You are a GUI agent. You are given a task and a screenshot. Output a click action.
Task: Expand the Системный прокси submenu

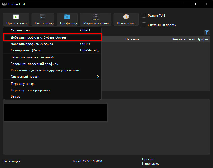(x=52, y=77)
